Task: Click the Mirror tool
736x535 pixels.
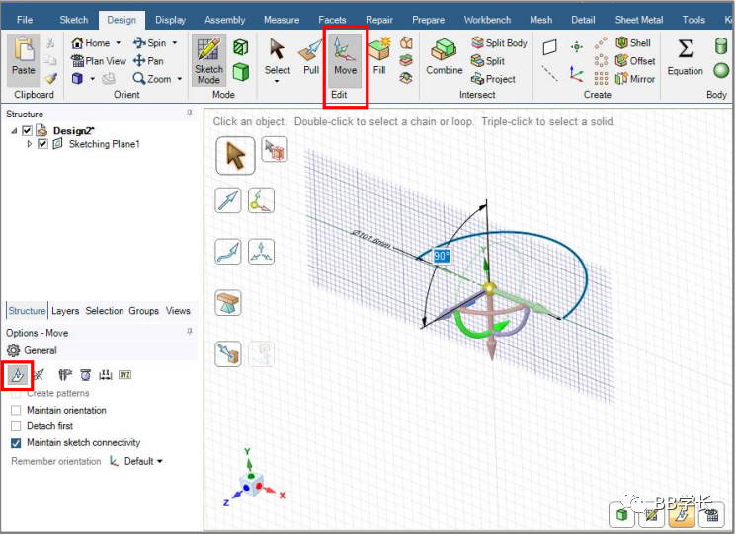Action: tap(635, 79)
